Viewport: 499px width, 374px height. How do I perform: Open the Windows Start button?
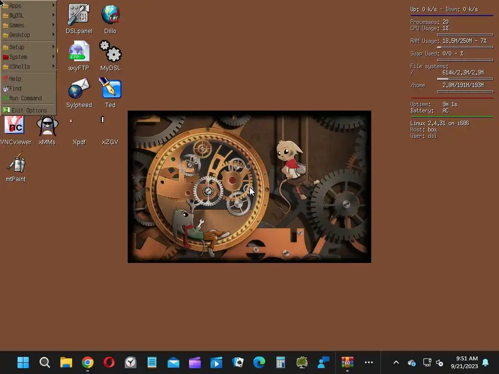click(x=23, y=362)
